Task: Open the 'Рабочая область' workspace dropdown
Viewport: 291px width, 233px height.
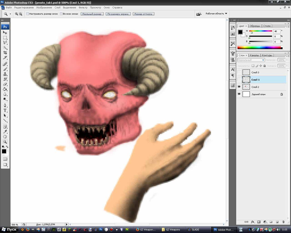Action: coord(216,14)
